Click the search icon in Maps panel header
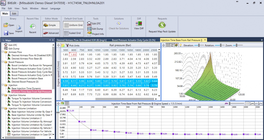The width and height of the screenshot is (264, 140). tap(4, 40)
